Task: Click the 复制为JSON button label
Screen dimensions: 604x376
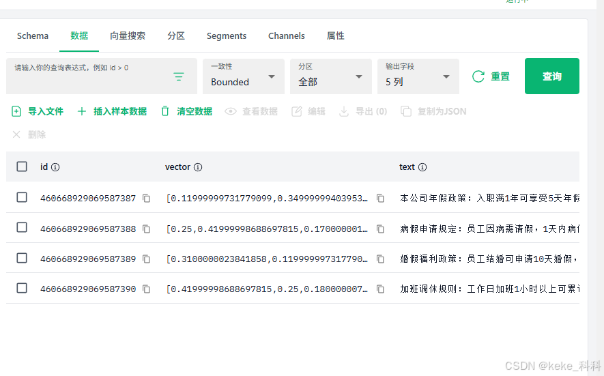Action: point(442,112)
